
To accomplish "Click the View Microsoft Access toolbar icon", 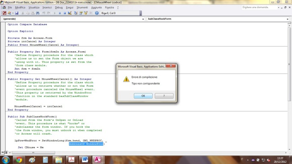I will pos(4,13).
